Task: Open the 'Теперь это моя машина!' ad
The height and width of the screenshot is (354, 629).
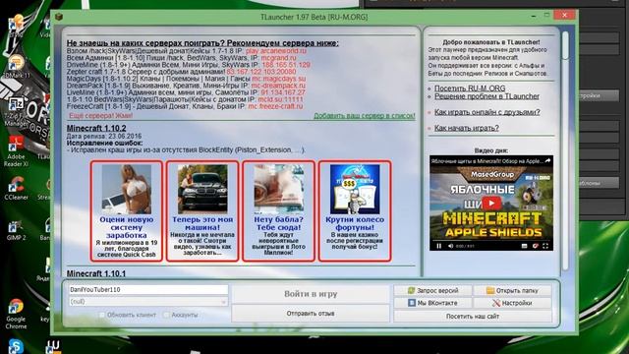Action: coord(202,211)
